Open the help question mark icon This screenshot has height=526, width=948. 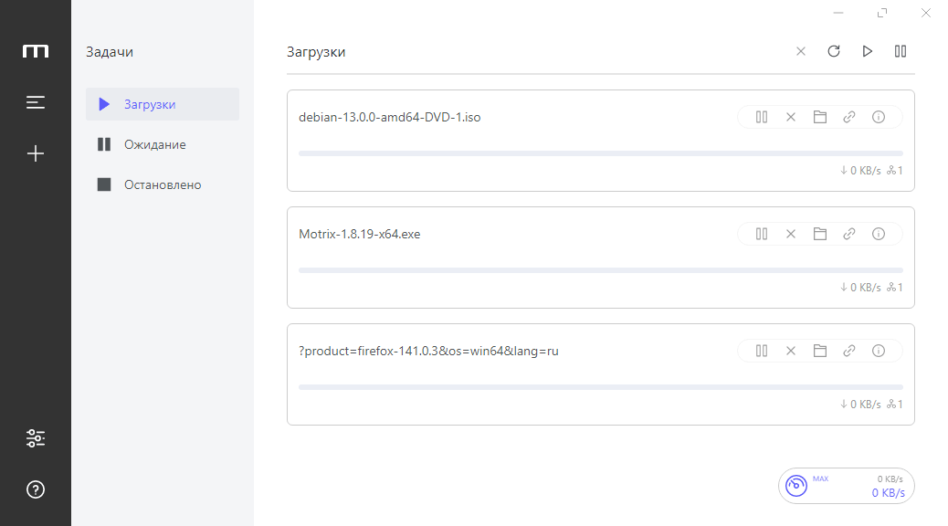[x=36, y=489]
